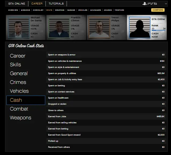The image size is (171, 155).
Task: Select Michael De Santa mugshot
Action: tap(19, 27)
